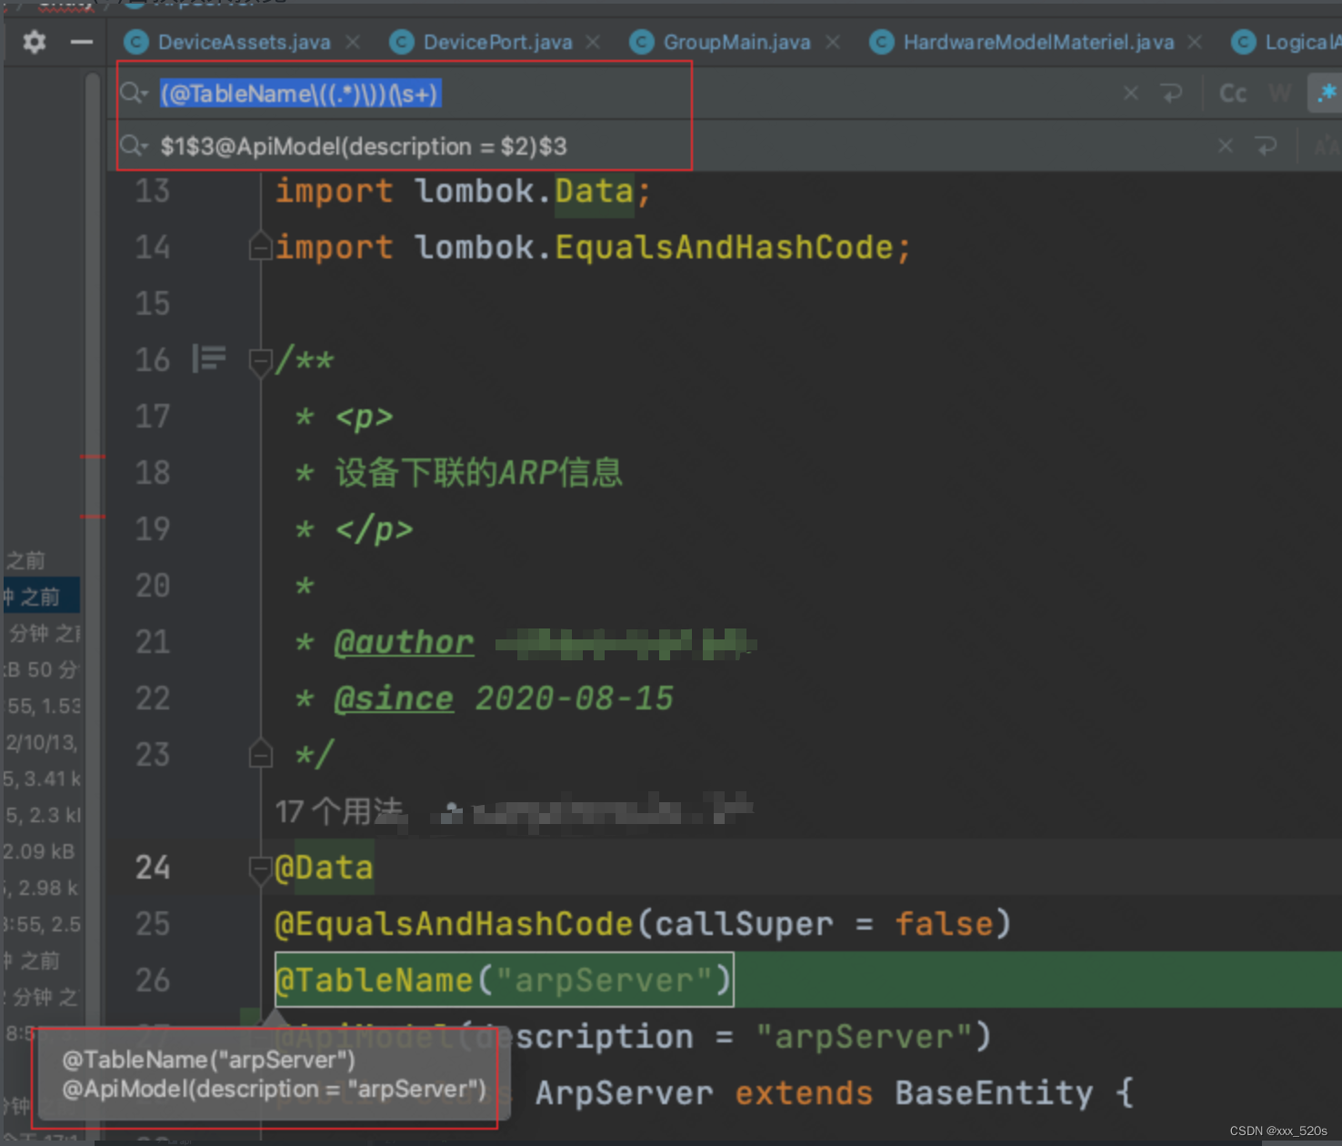The width and height of the screenshot is (1342, 1146).
Task: Collapse the class annotations at line 24
Action: click(x=260, y=869)
